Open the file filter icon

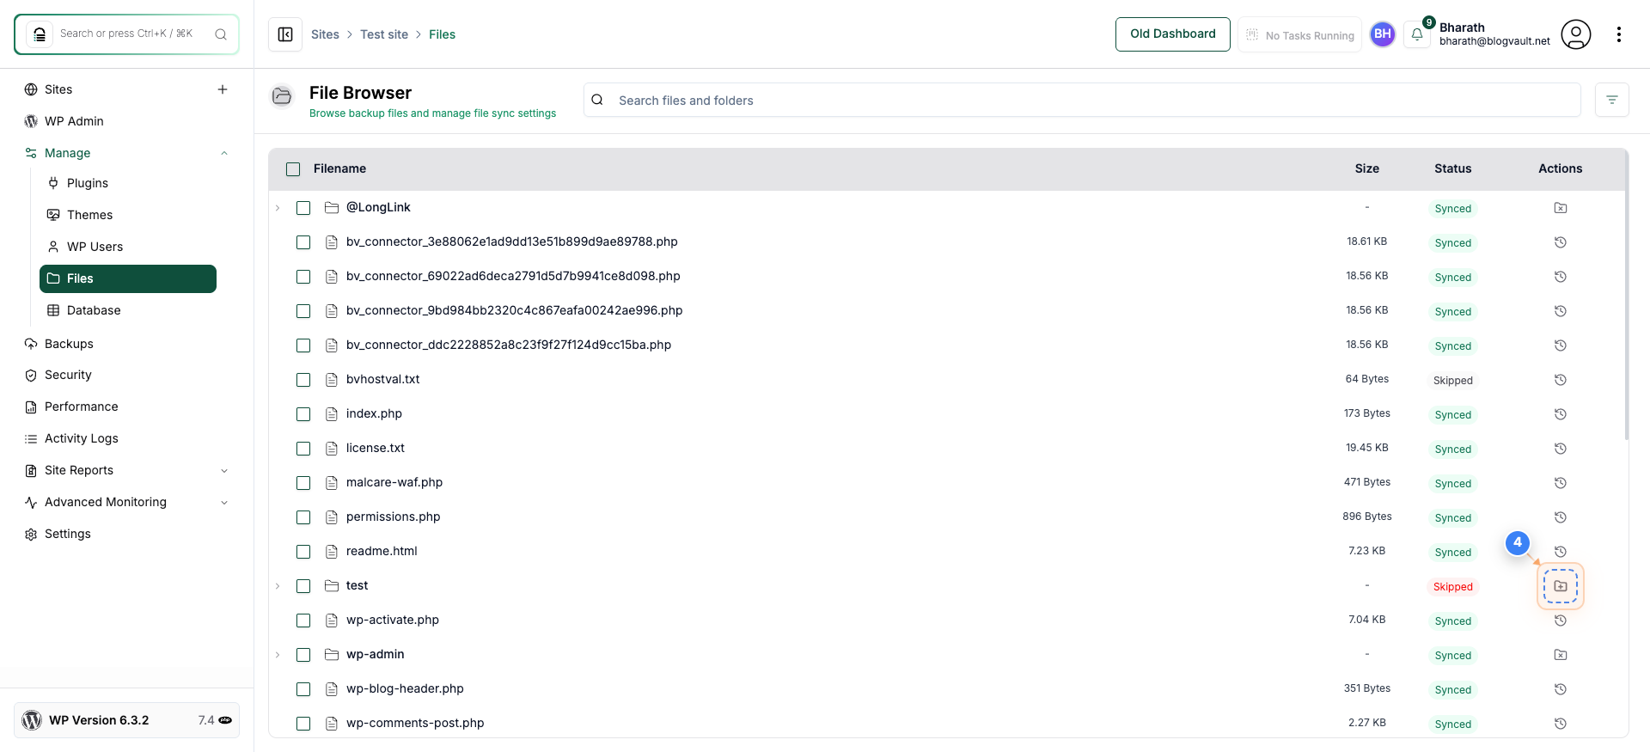1612,101
